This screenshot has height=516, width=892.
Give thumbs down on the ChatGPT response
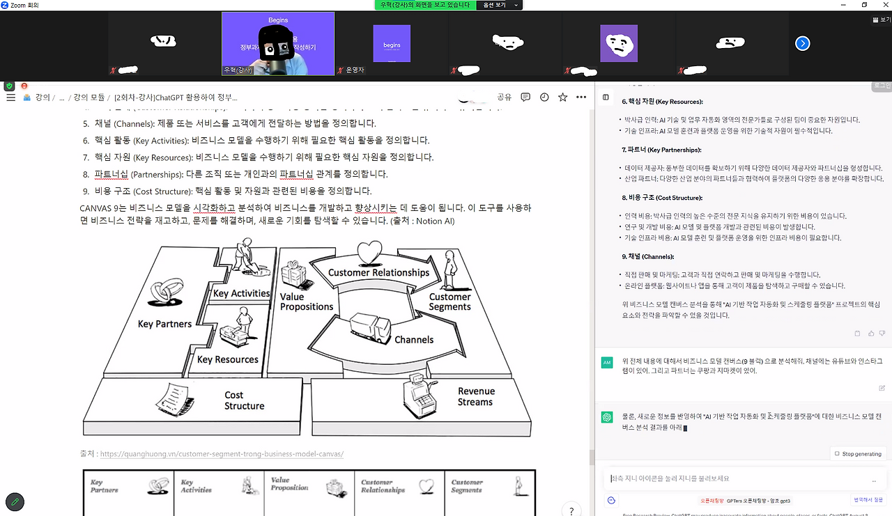[x=883, y=333]
